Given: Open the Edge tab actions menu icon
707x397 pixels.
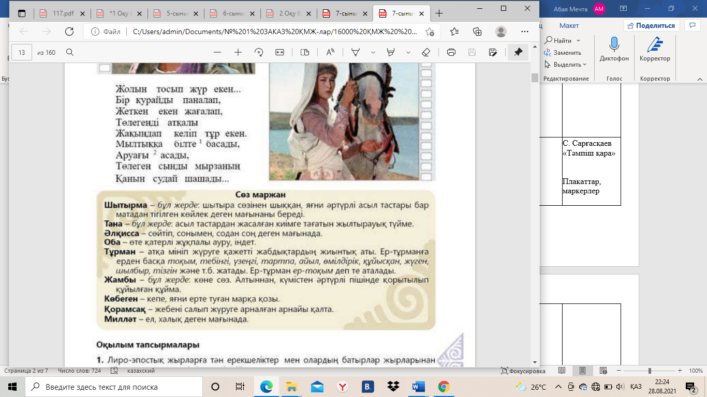Looking at the screenshot, I should [22, 13].
